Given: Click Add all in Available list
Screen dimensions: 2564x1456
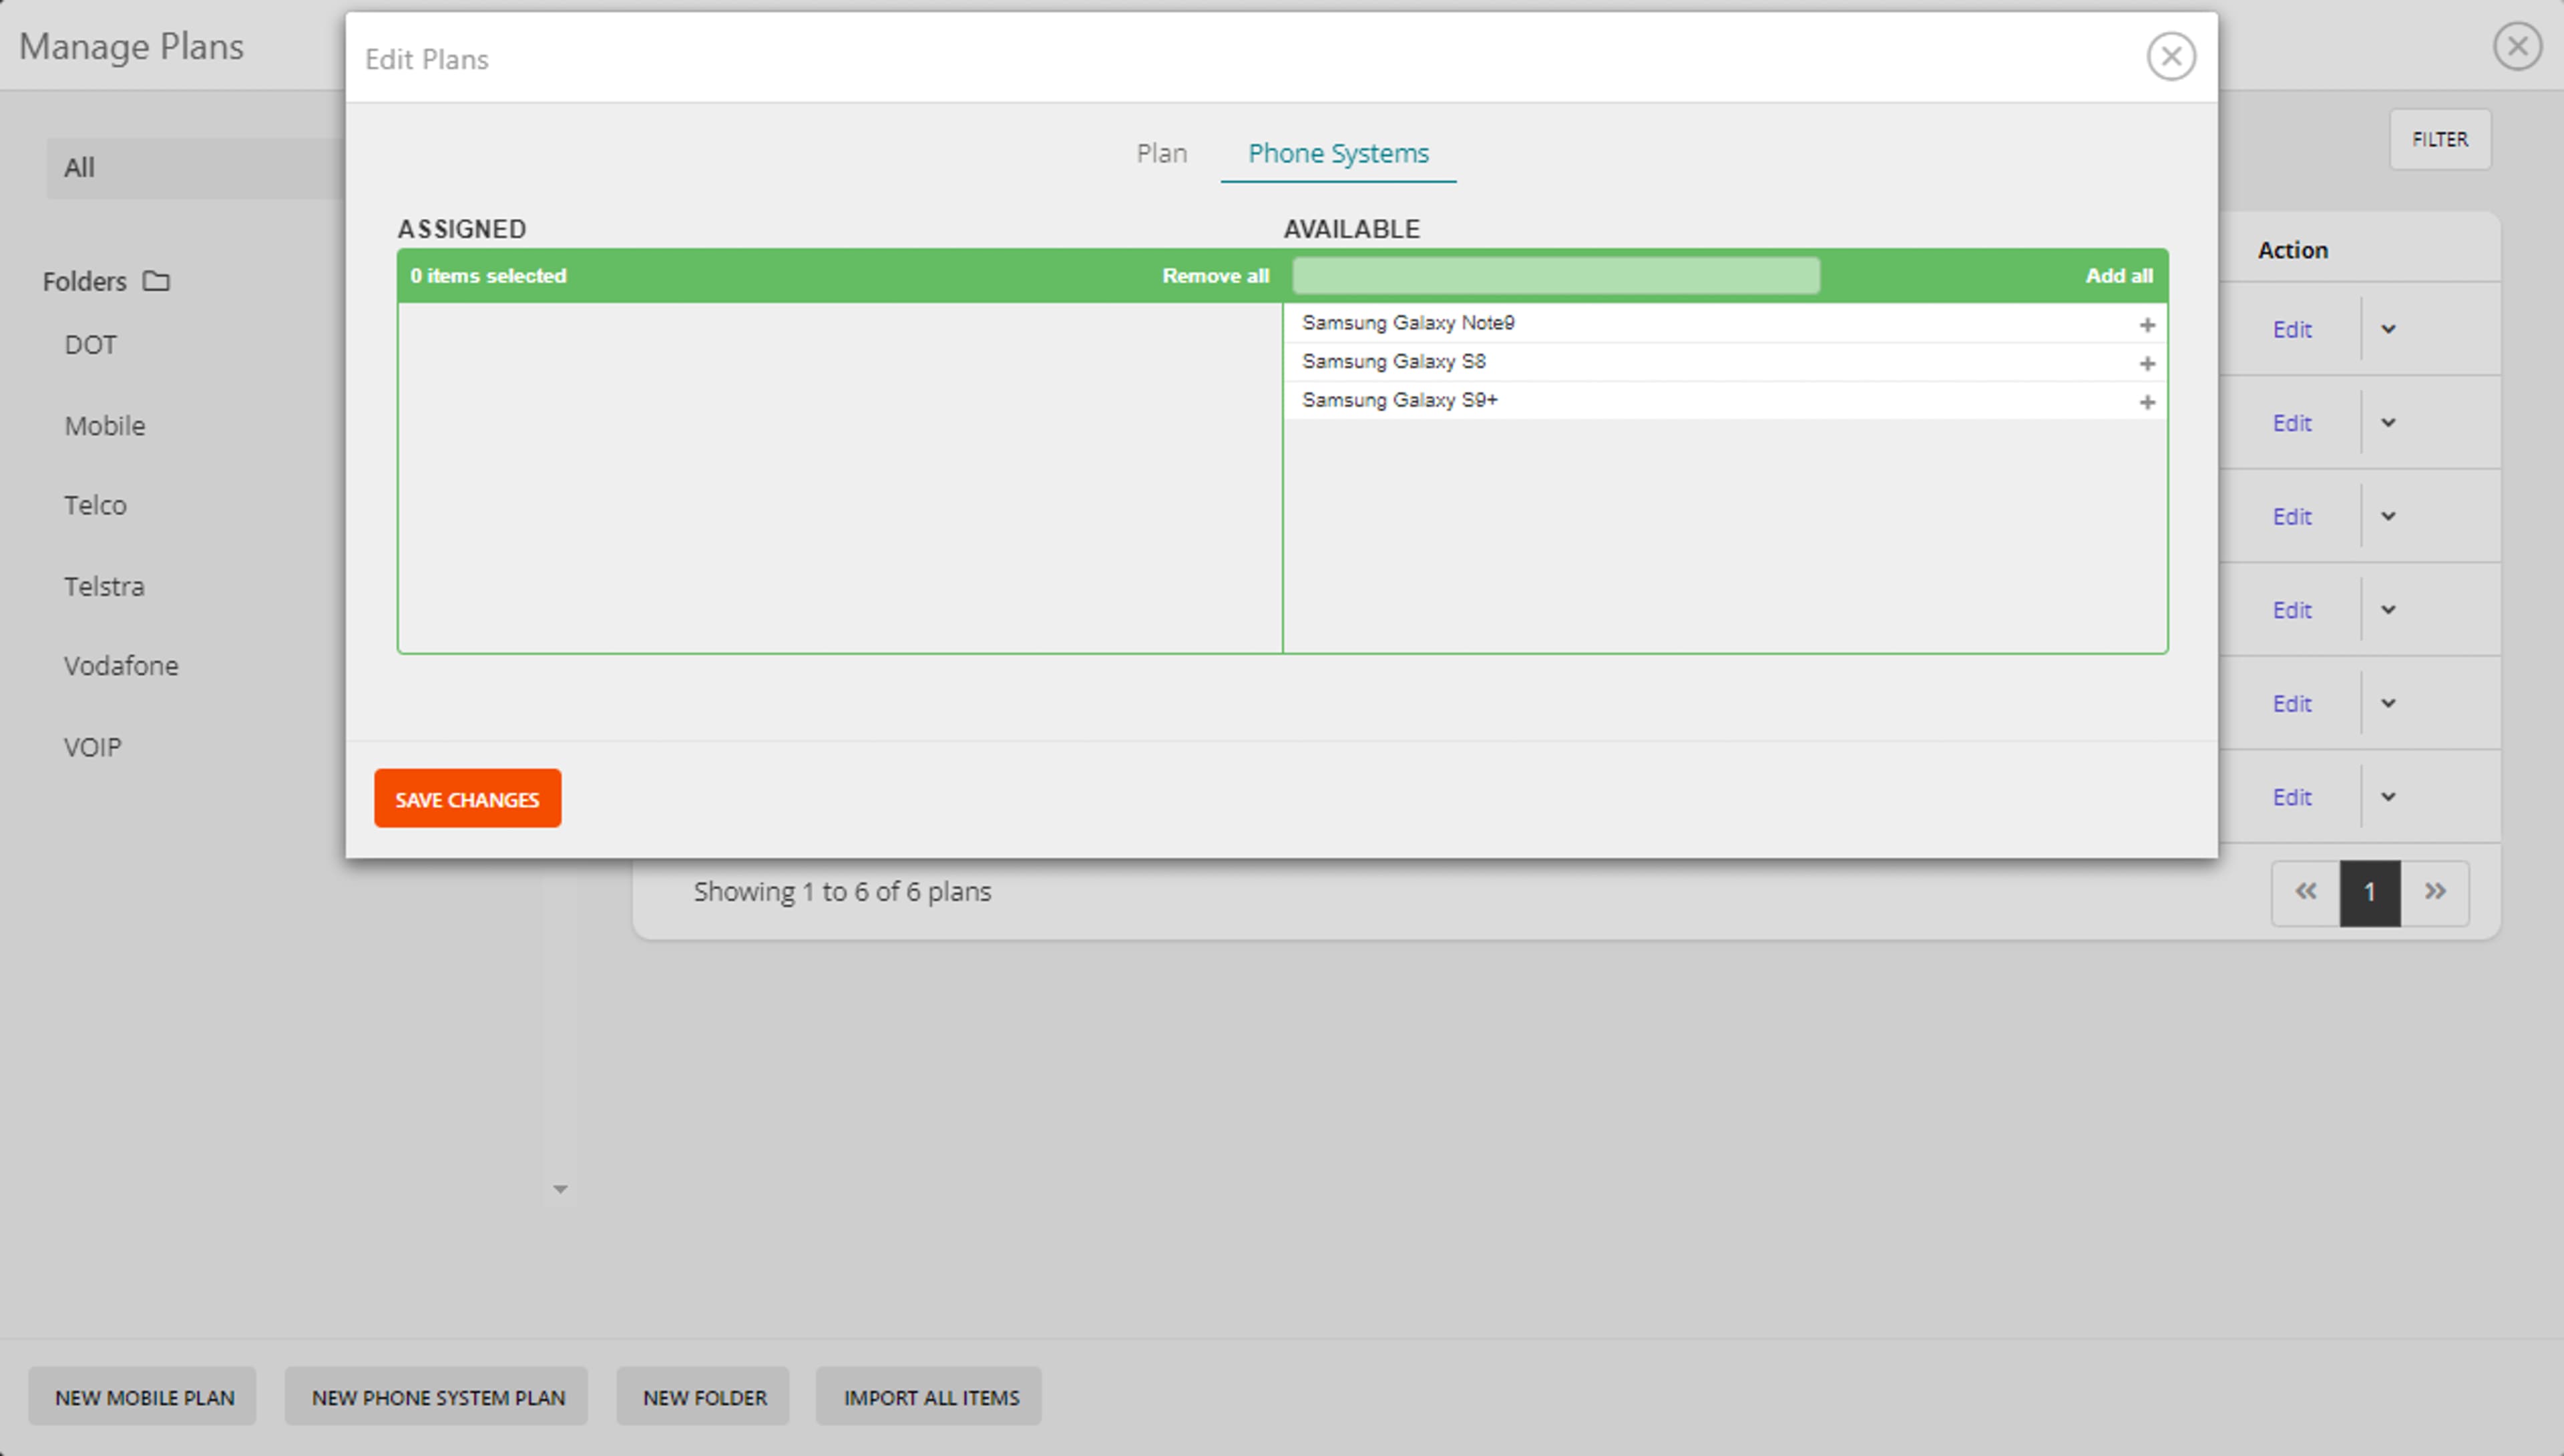Looking at the screenshot, I should coord(2118,276).
